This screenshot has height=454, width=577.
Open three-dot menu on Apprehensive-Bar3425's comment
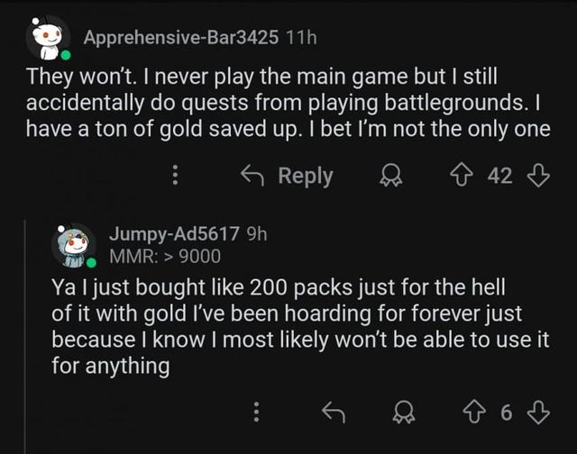[176, 177]
